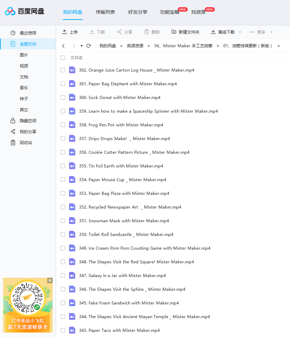Open the navigation history dropdown arrow
The height and width of the screenshot is (338, 290).
coord(82,46)
